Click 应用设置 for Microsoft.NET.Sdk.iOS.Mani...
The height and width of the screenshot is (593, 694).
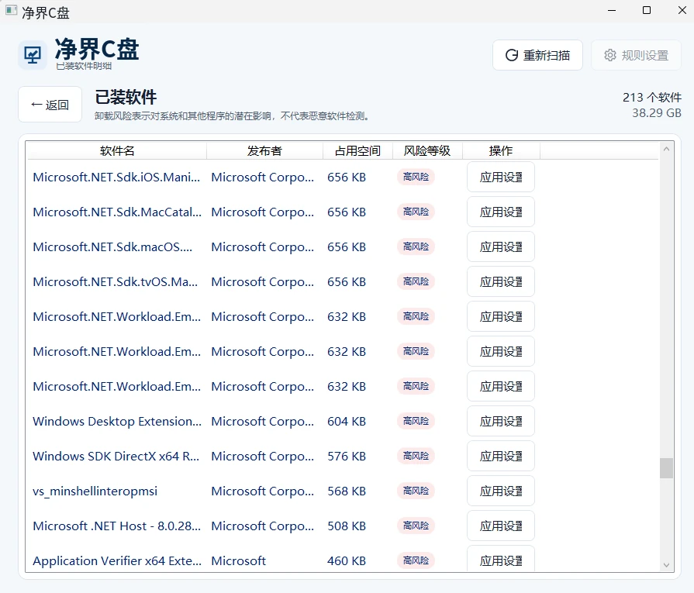click(501, 177)
